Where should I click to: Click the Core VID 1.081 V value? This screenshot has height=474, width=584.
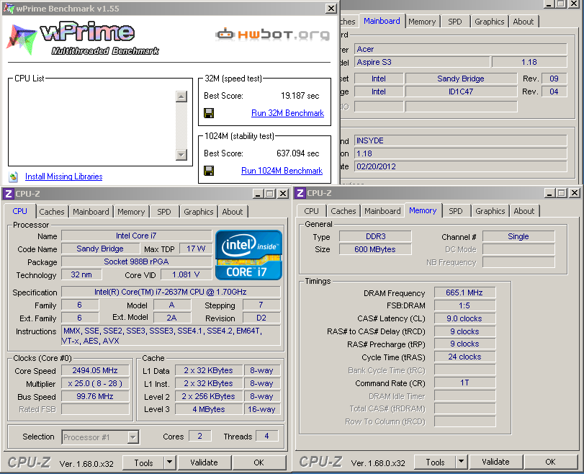[x=186, y=274]
